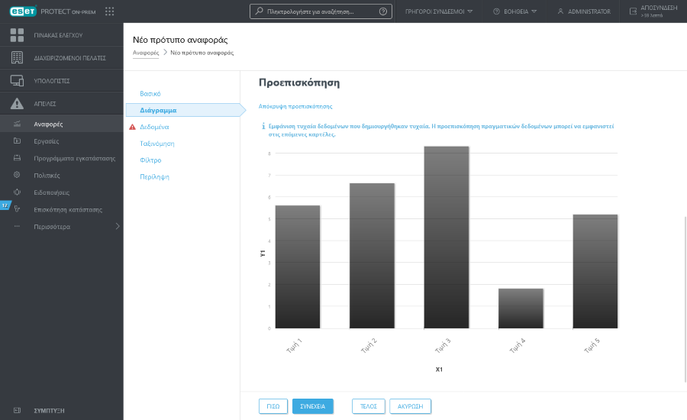The image size is (687, 420).
Task: Click the Επισκόπηση κατάστασης icon
Action: point(17,209)
